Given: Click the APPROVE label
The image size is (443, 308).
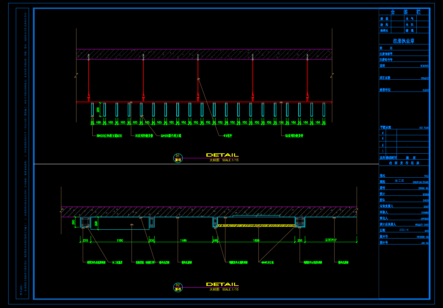Looking at the screenshot, I should 425,219.
